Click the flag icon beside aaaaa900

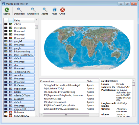coord(11,99)
